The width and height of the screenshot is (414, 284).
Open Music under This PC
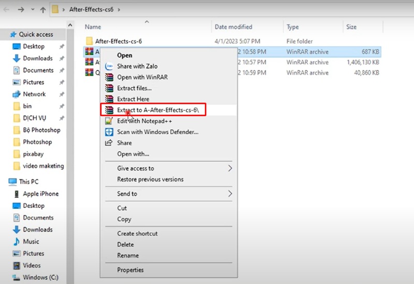click(31, 242)
